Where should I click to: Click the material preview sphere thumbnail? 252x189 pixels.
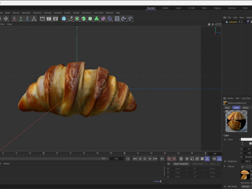(x=236, y=121)
